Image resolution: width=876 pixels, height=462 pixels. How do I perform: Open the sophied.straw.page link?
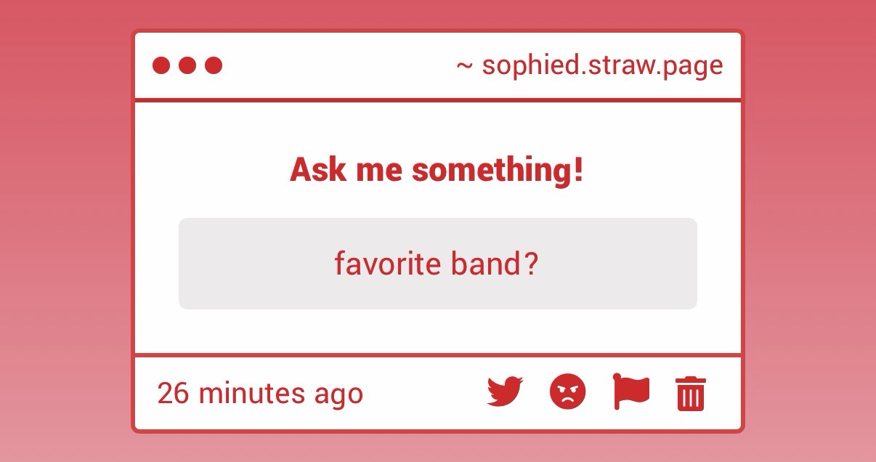(602, 65)
